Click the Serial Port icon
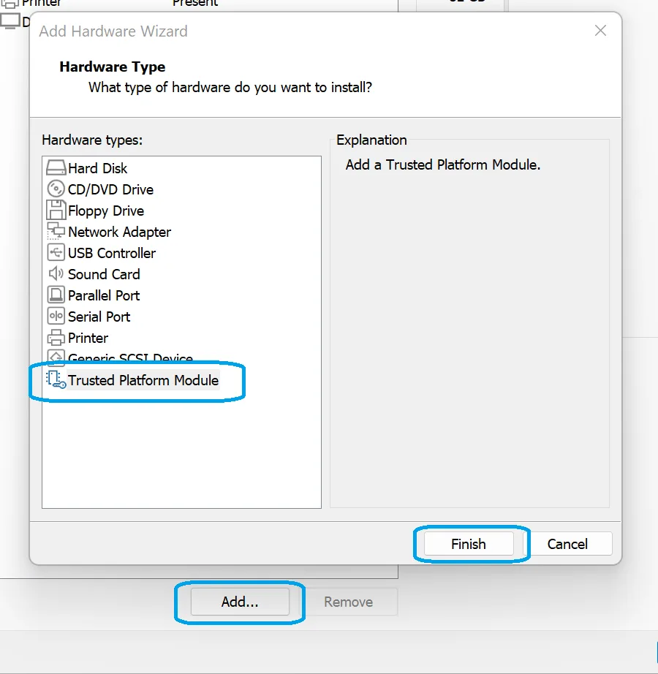658x674 pixels. coord(56,317)
